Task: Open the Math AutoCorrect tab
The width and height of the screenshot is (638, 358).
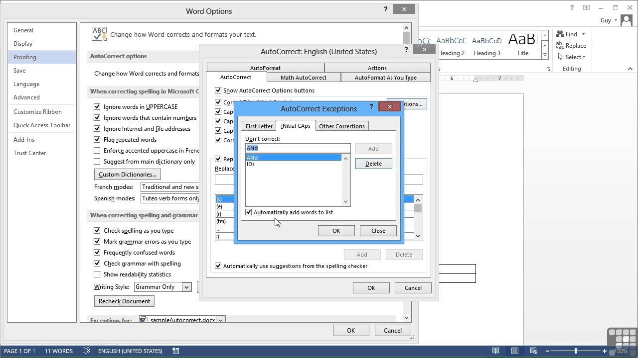Action: click(x=304, y=77)
